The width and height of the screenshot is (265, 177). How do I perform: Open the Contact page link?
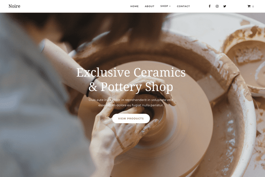click(x=183, y=6)
